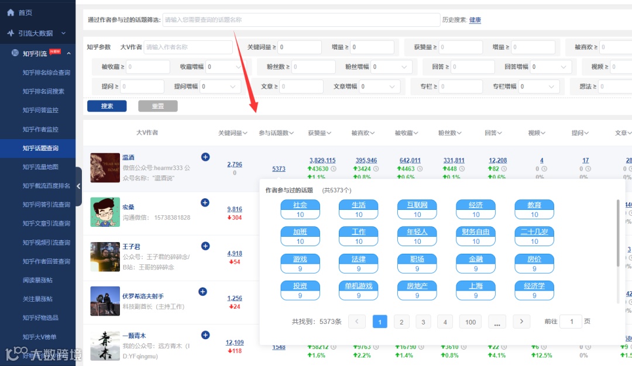Screen dimensions: 632x366
Task: Select the 单机游戏 topic tag
Action: click(x=359, y=291)
